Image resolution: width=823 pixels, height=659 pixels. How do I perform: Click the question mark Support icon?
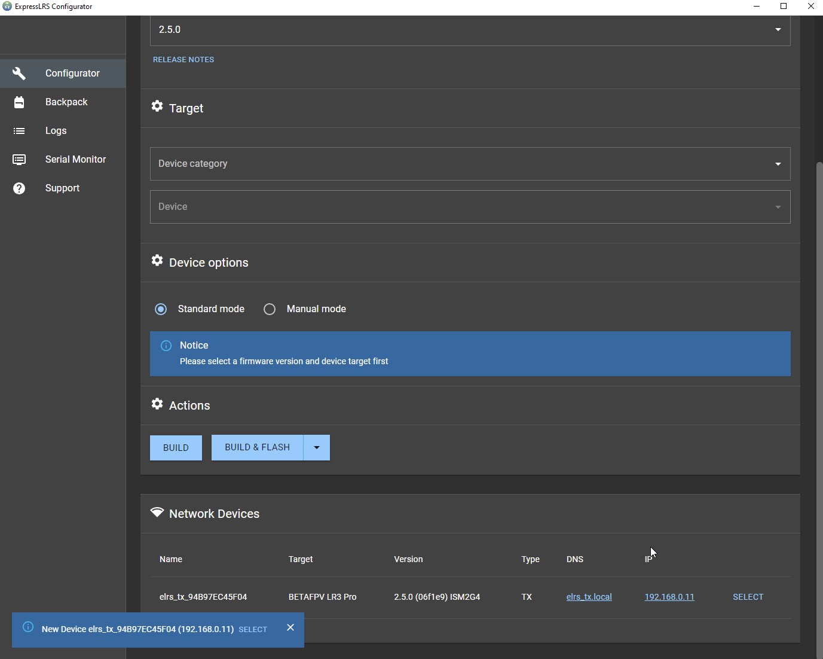19,188
